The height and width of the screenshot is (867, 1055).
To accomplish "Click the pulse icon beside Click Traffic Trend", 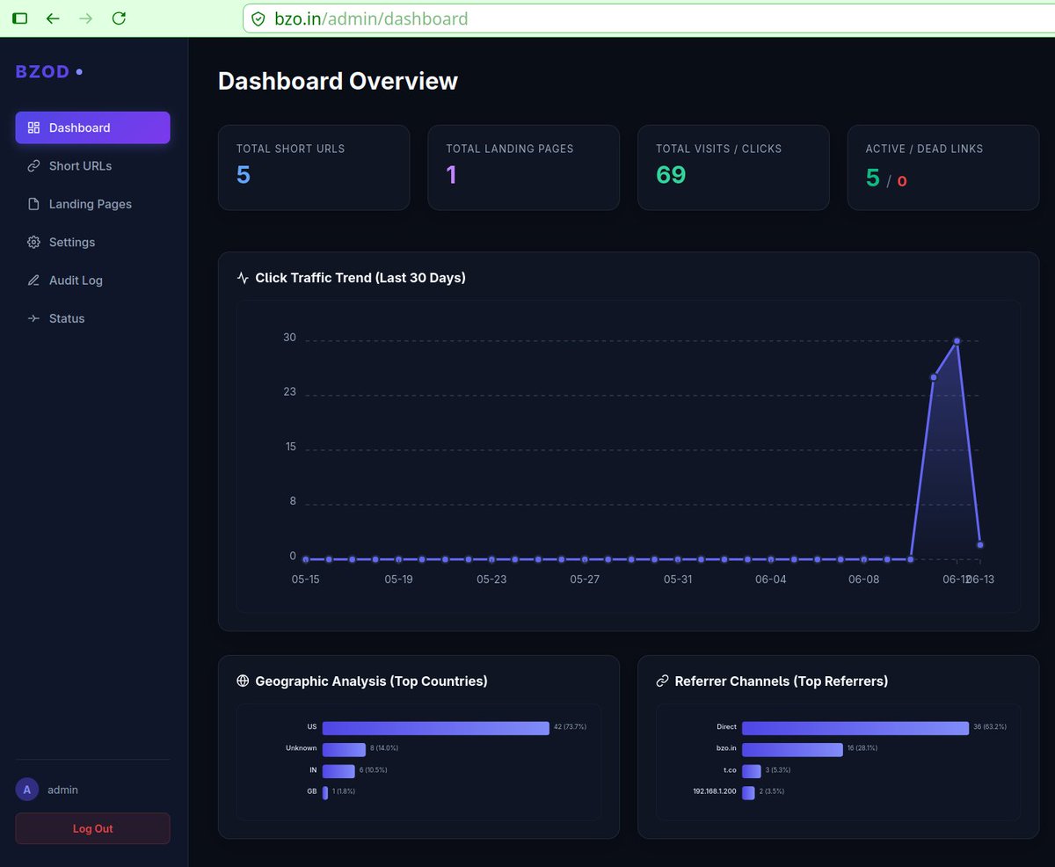I will (x=244, y=278).
